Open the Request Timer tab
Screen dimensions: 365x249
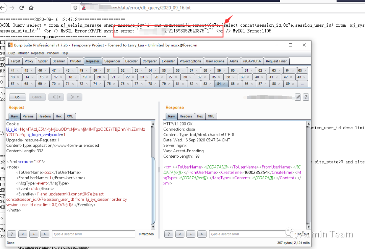tap(276, 61)
